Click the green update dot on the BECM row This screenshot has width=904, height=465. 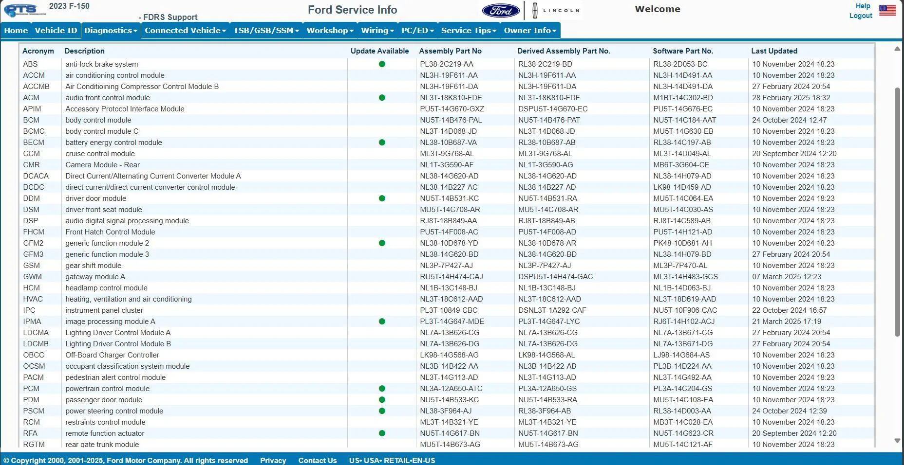pyautogui.click(x=382, y=142)
